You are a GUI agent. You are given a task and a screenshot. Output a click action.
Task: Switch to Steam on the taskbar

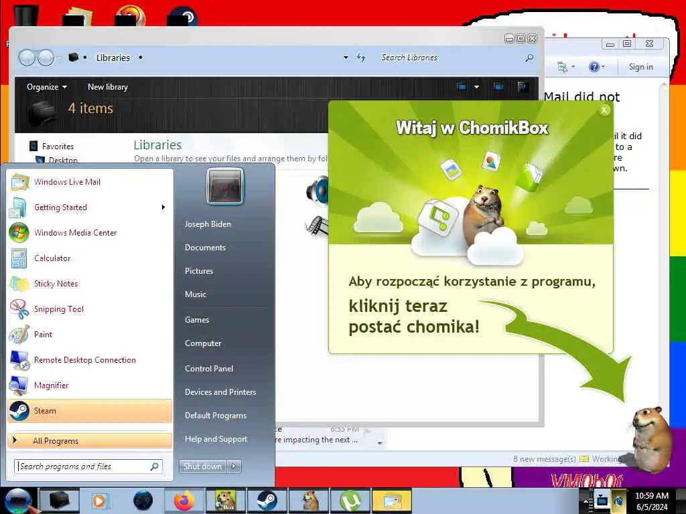coord(267,501)
